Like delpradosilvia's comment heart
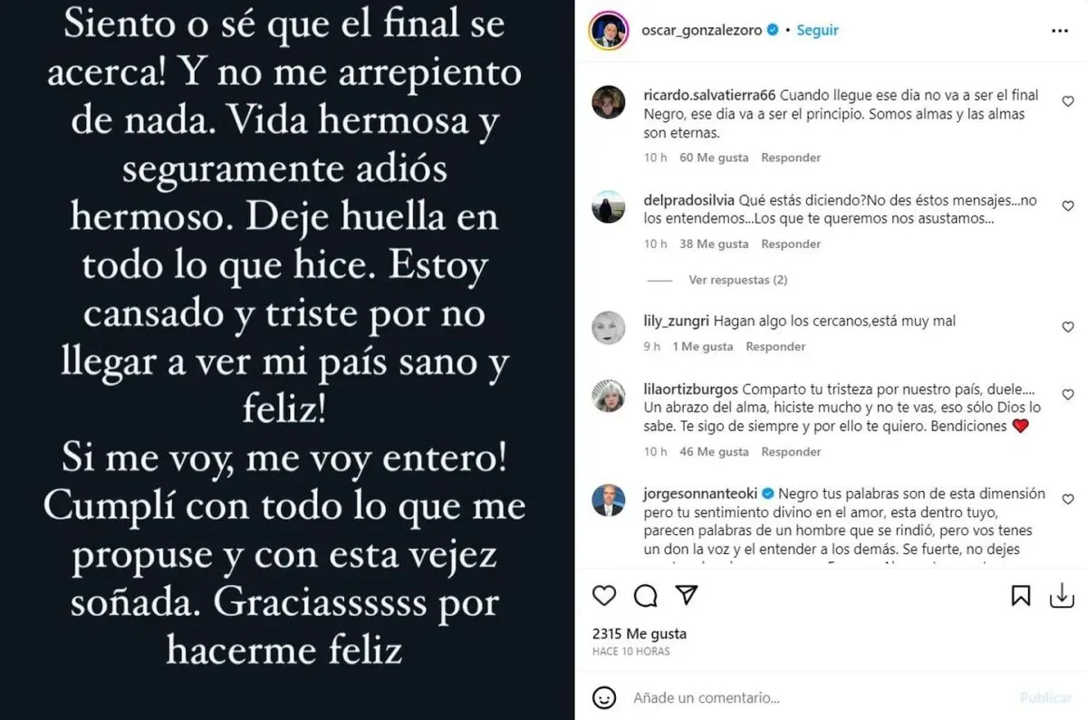The image size is (1087, 720). click(x=1068, y=206)
